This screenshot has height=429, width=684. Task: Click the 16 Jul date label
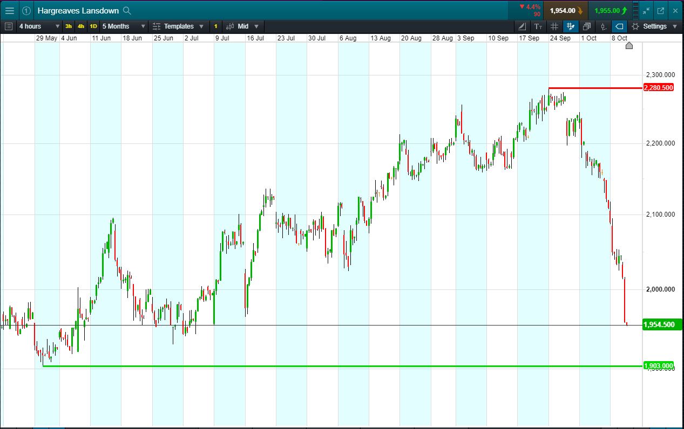click(255, 38)
